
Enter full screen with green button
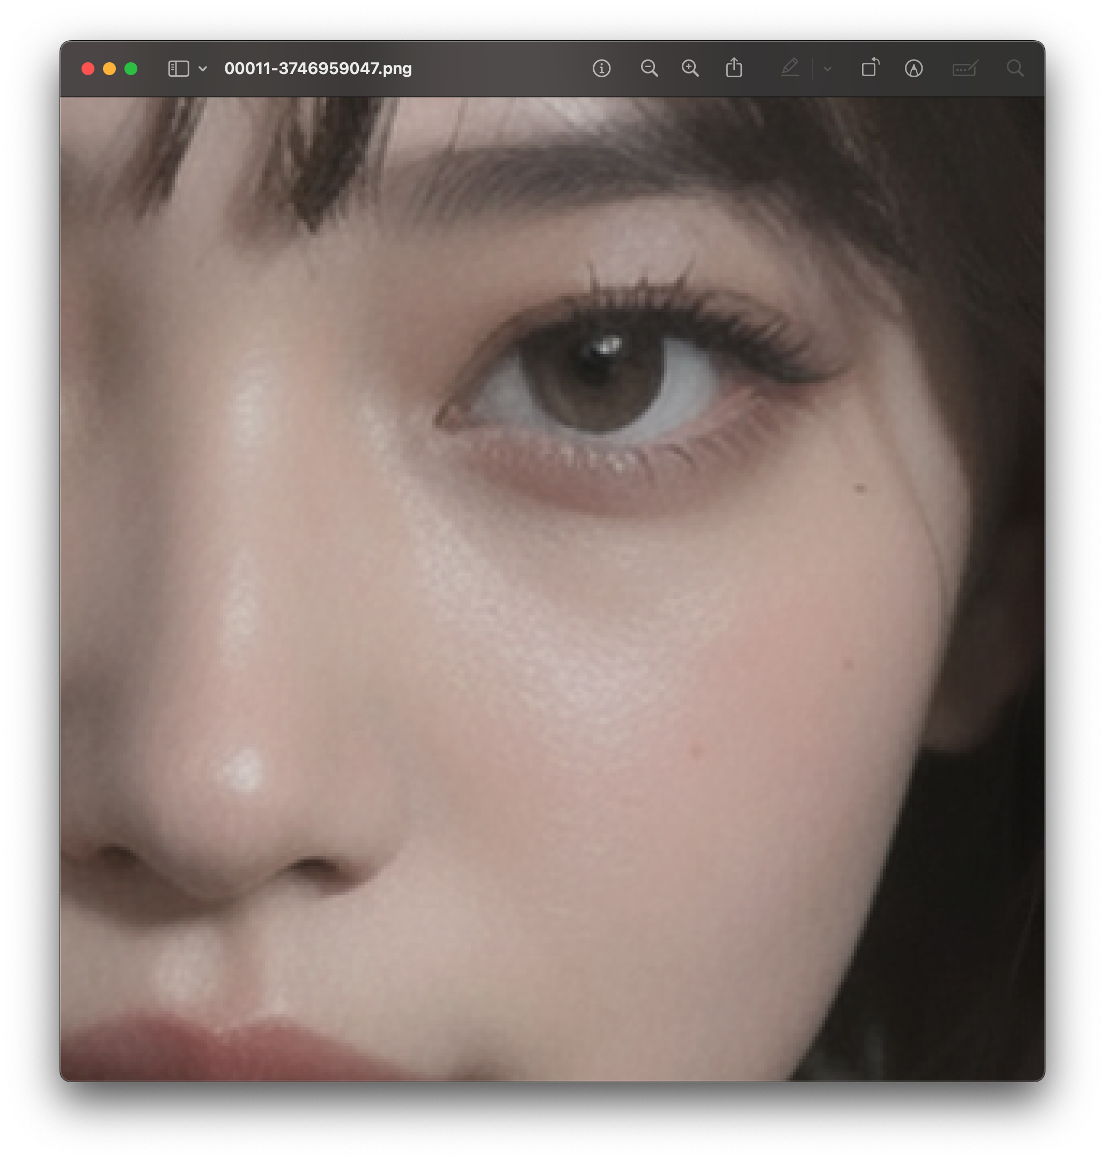point(131,69)
